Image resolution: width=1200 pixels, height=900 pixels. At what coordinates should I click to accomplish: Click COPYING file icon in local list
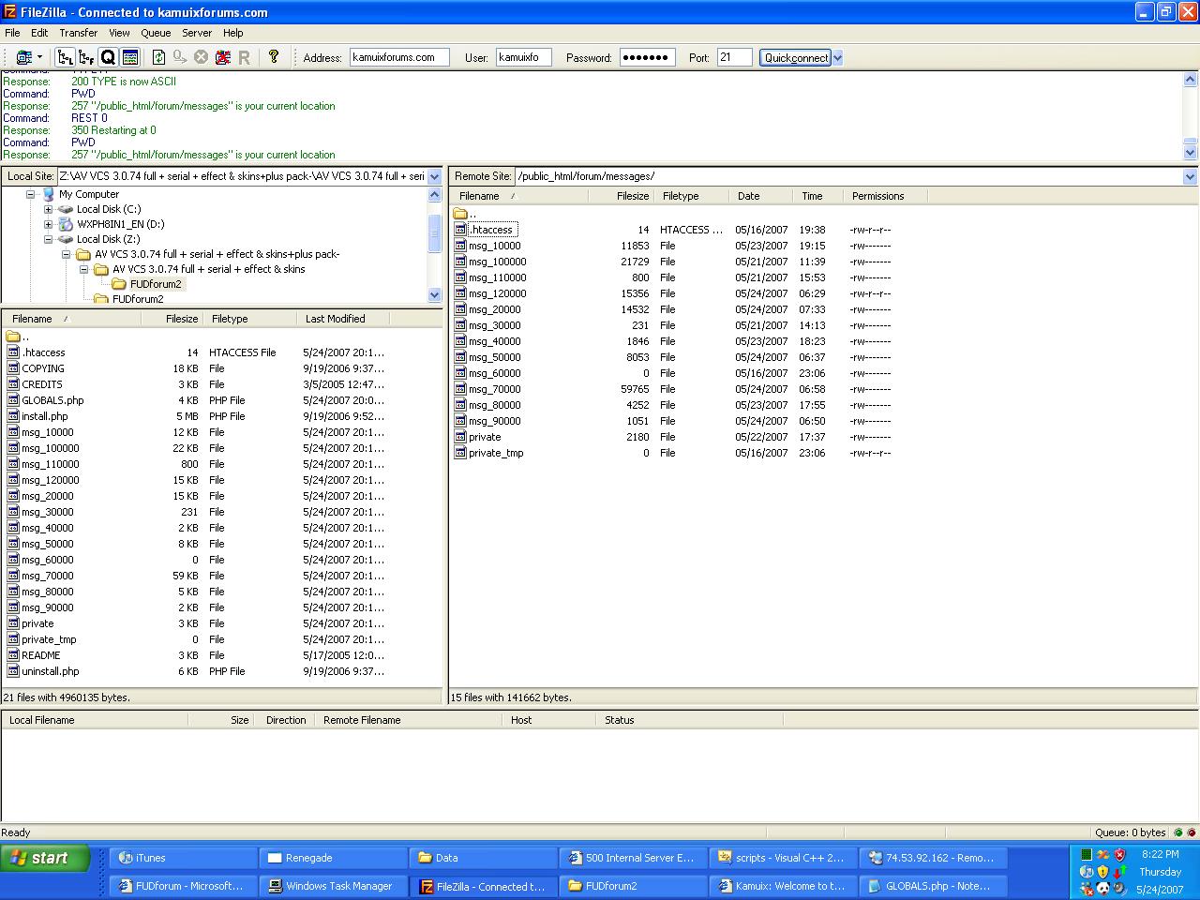point(13,368)
